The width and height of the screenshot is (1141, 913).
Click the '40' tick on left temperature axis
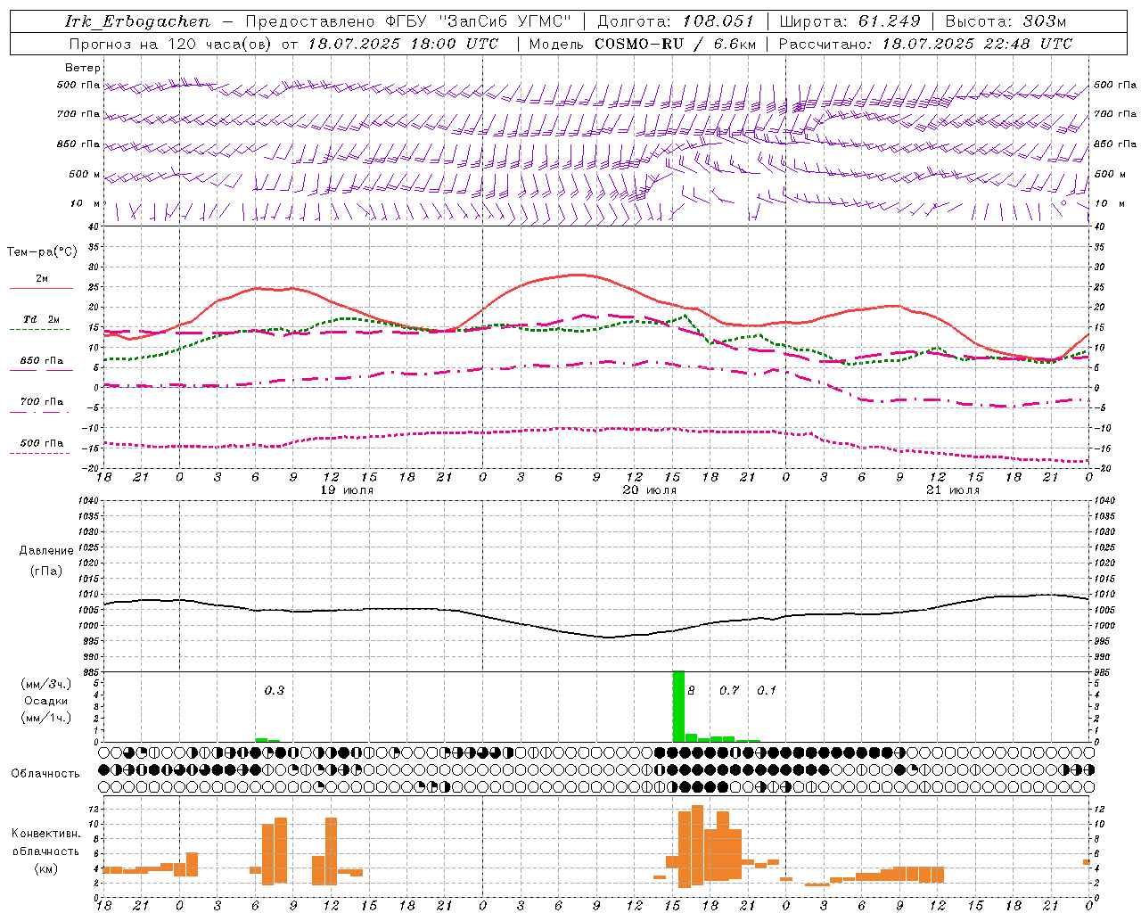(x=93, y=227)
